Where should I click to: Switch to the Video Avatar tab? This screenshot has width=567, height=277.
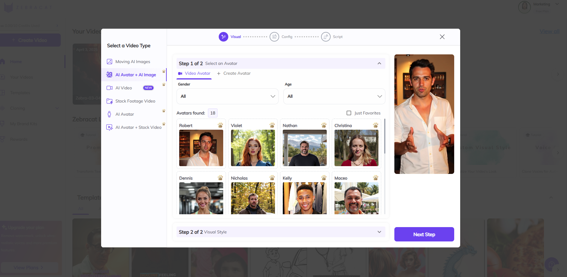point(194,74)
